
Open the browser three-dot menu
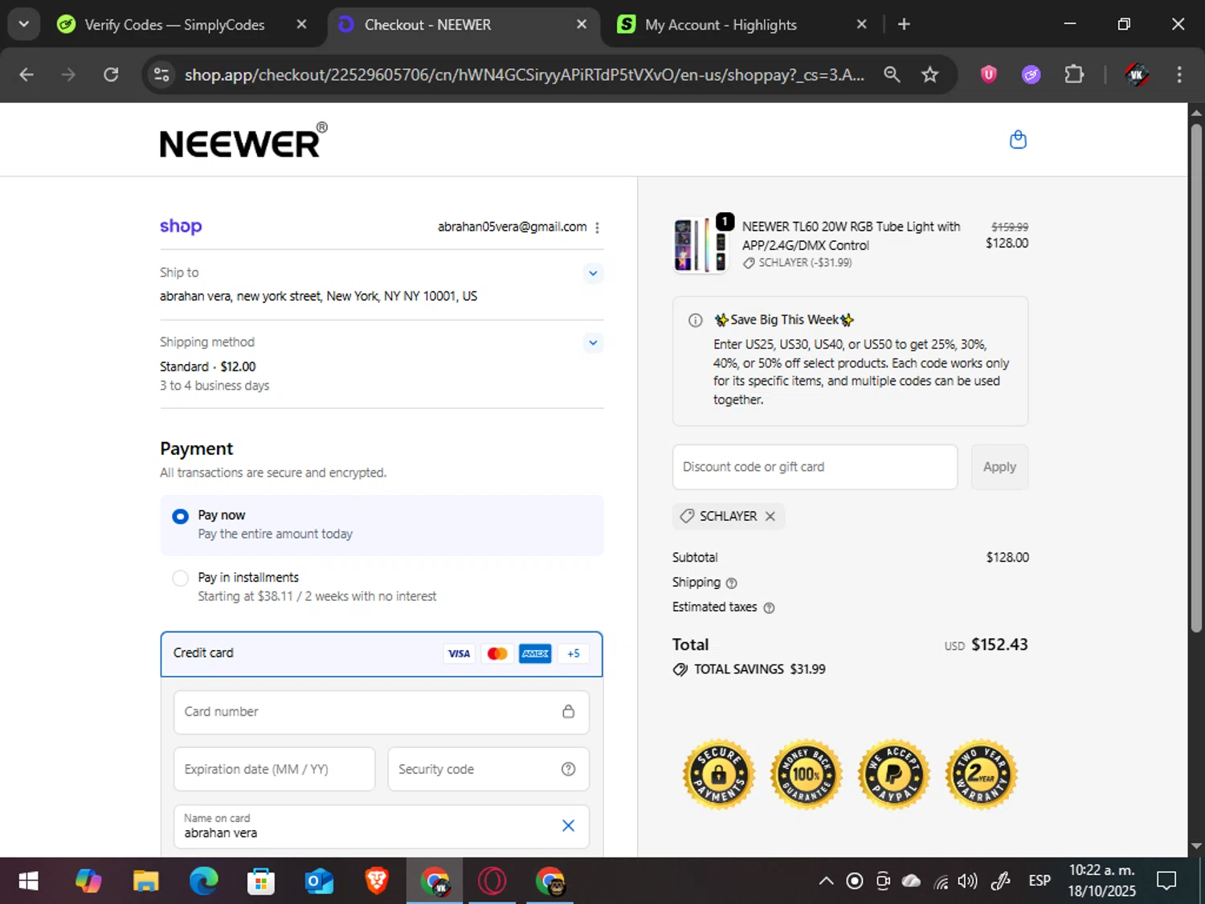click(x=1178, y=75)
